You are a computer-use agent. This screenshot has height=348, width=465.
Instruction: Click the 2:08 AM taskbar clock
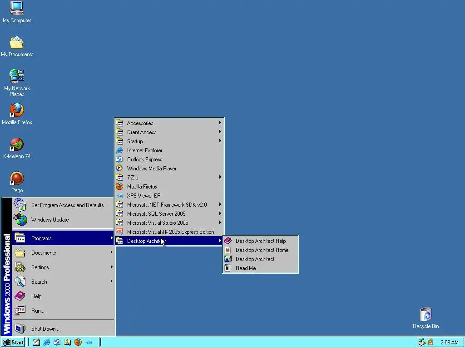click(x=449, y=343)
